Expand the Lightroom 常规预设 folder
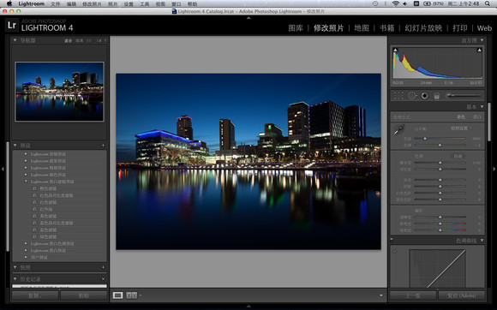The width and height of the screenshot is (497, 310). pos(26,154)
